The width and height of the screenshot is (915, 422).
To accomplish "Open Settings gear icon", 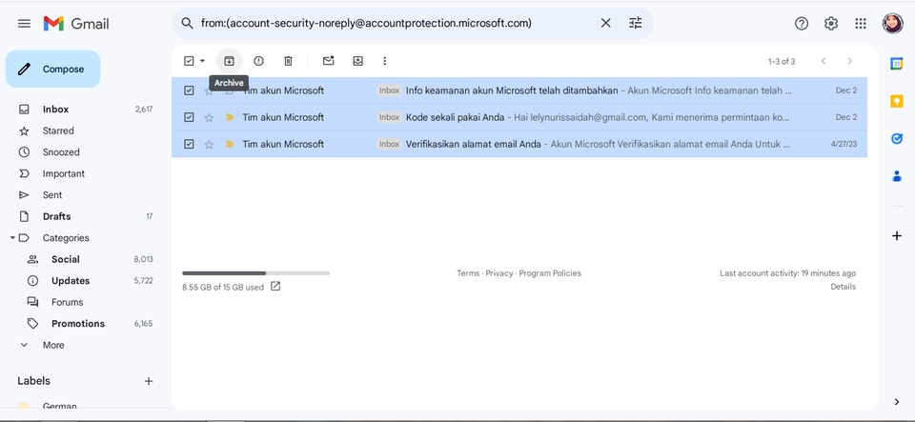I will point(831,23).
